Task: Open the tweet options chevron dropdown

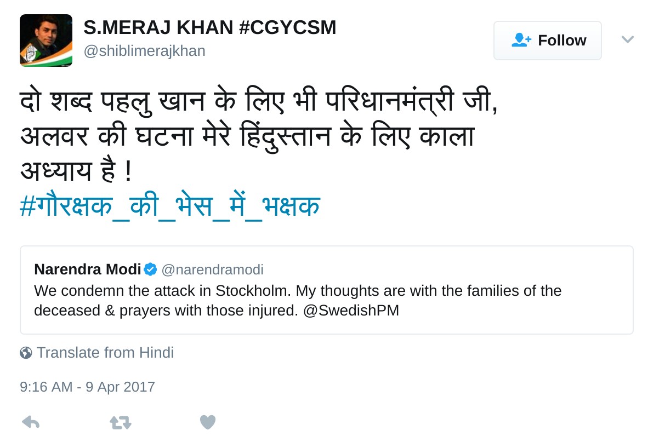Action: click(627, 39)
